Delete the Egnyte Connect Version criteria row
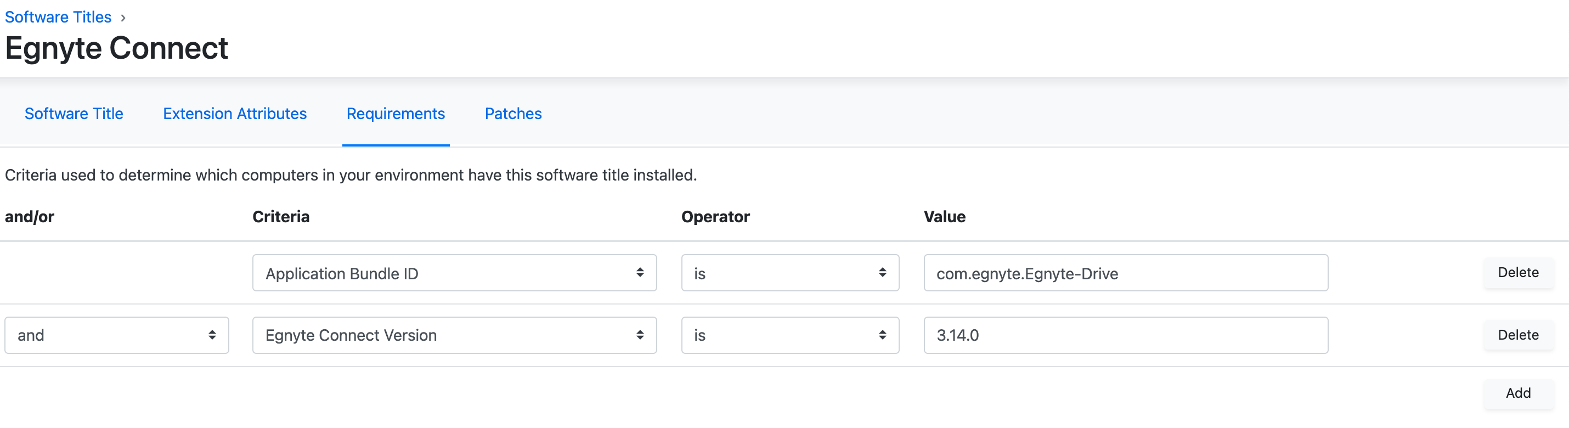1569x428 pixels. pos(1518,335)
